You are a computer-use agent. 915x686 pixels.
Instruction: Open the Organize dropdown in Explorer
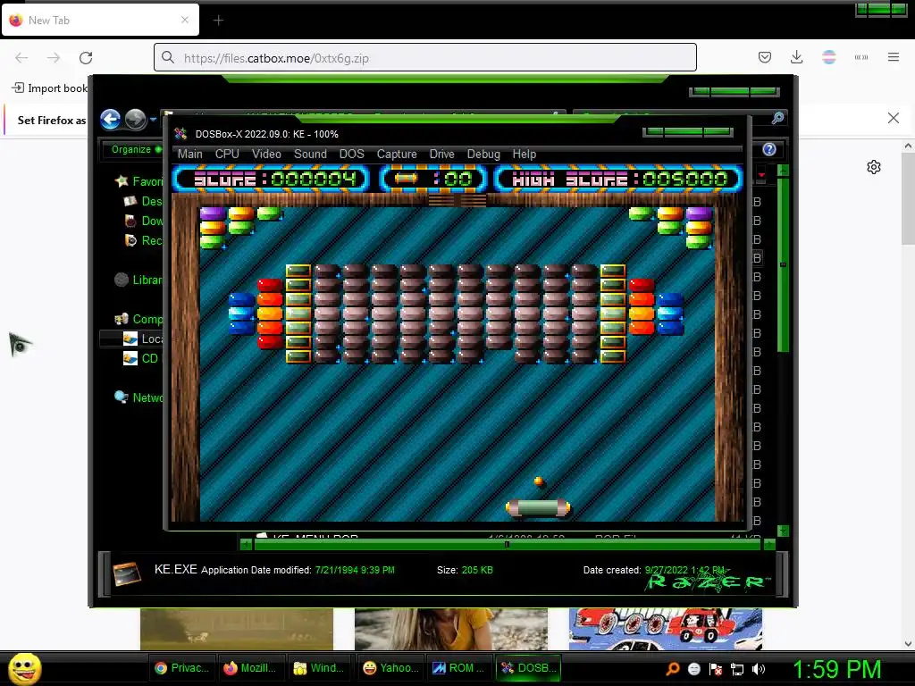point(136,149)
